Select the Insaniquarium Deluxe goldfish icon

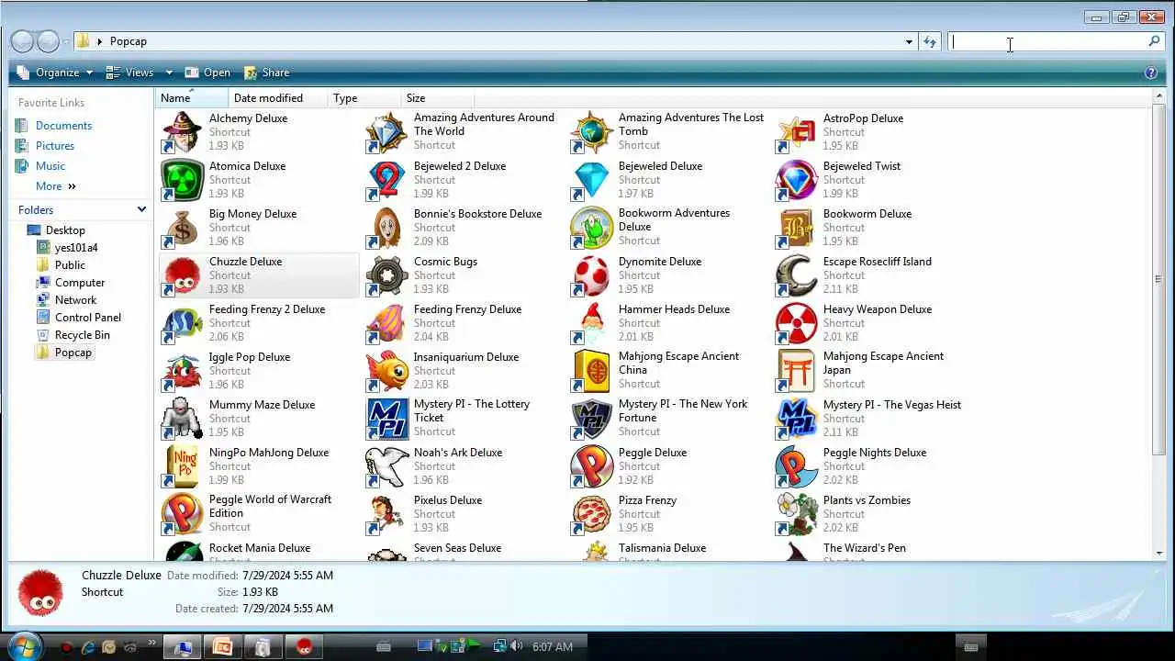click(x=386, y=371)
